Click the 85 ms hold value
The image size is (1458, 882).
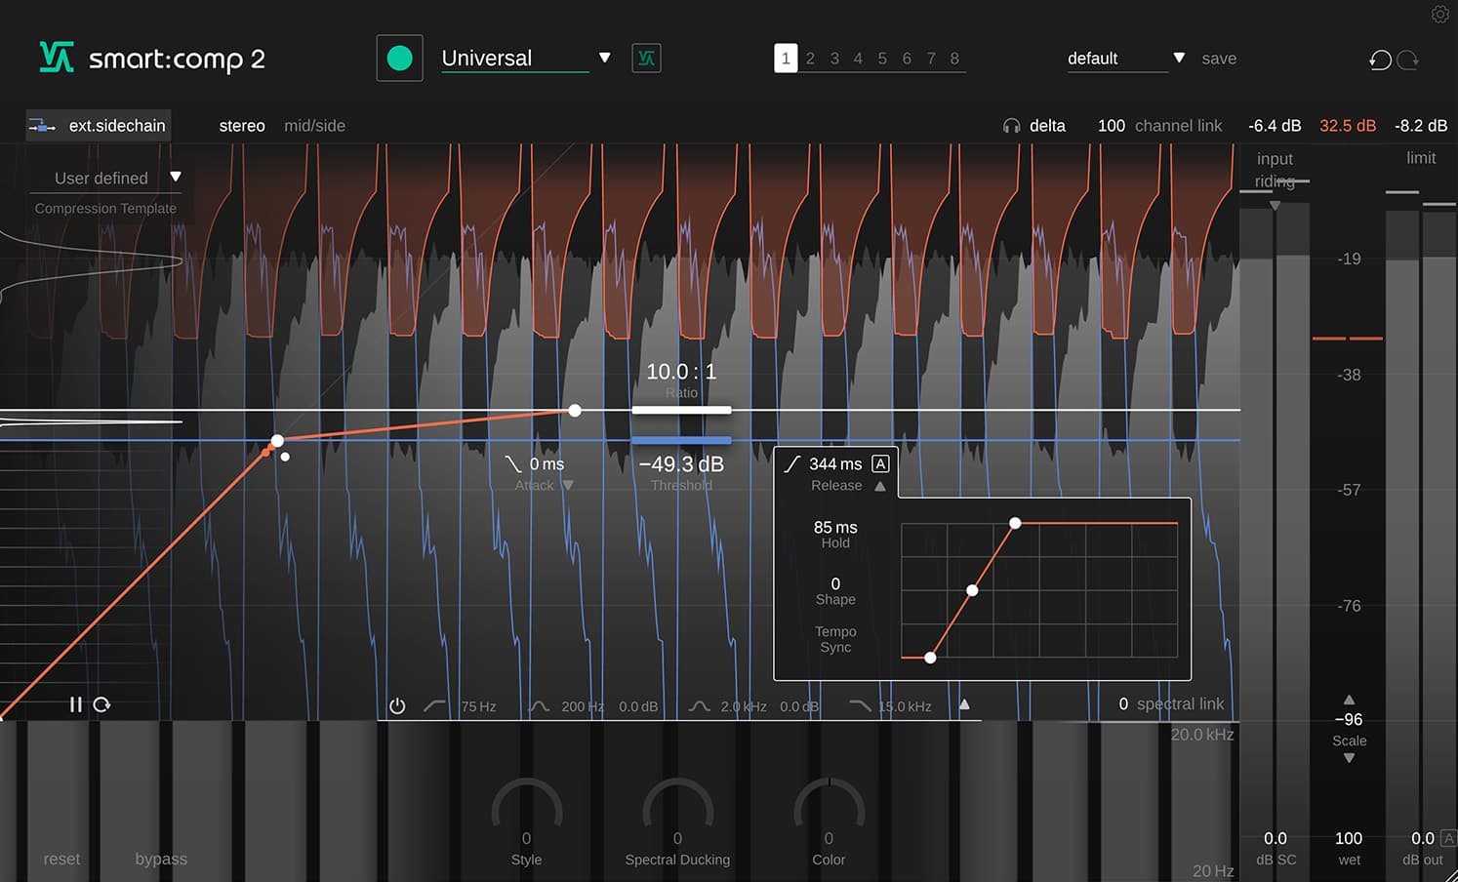(x=835, y=527)
